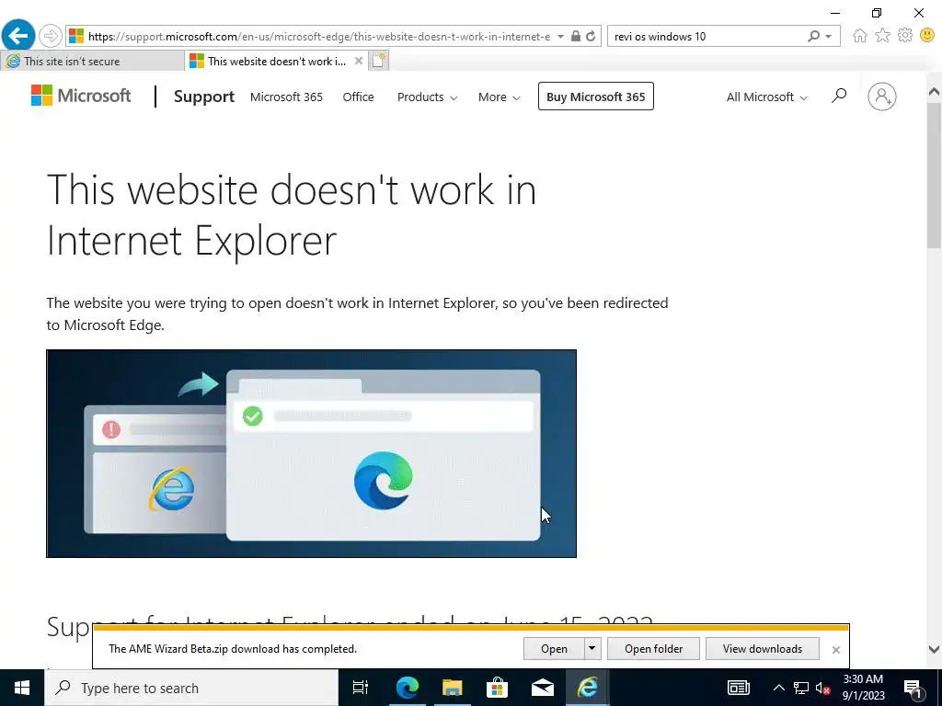Click the IE-to-Edge redirect illustration
Viewport: 942px width, 706px height.
click(311, 453)
